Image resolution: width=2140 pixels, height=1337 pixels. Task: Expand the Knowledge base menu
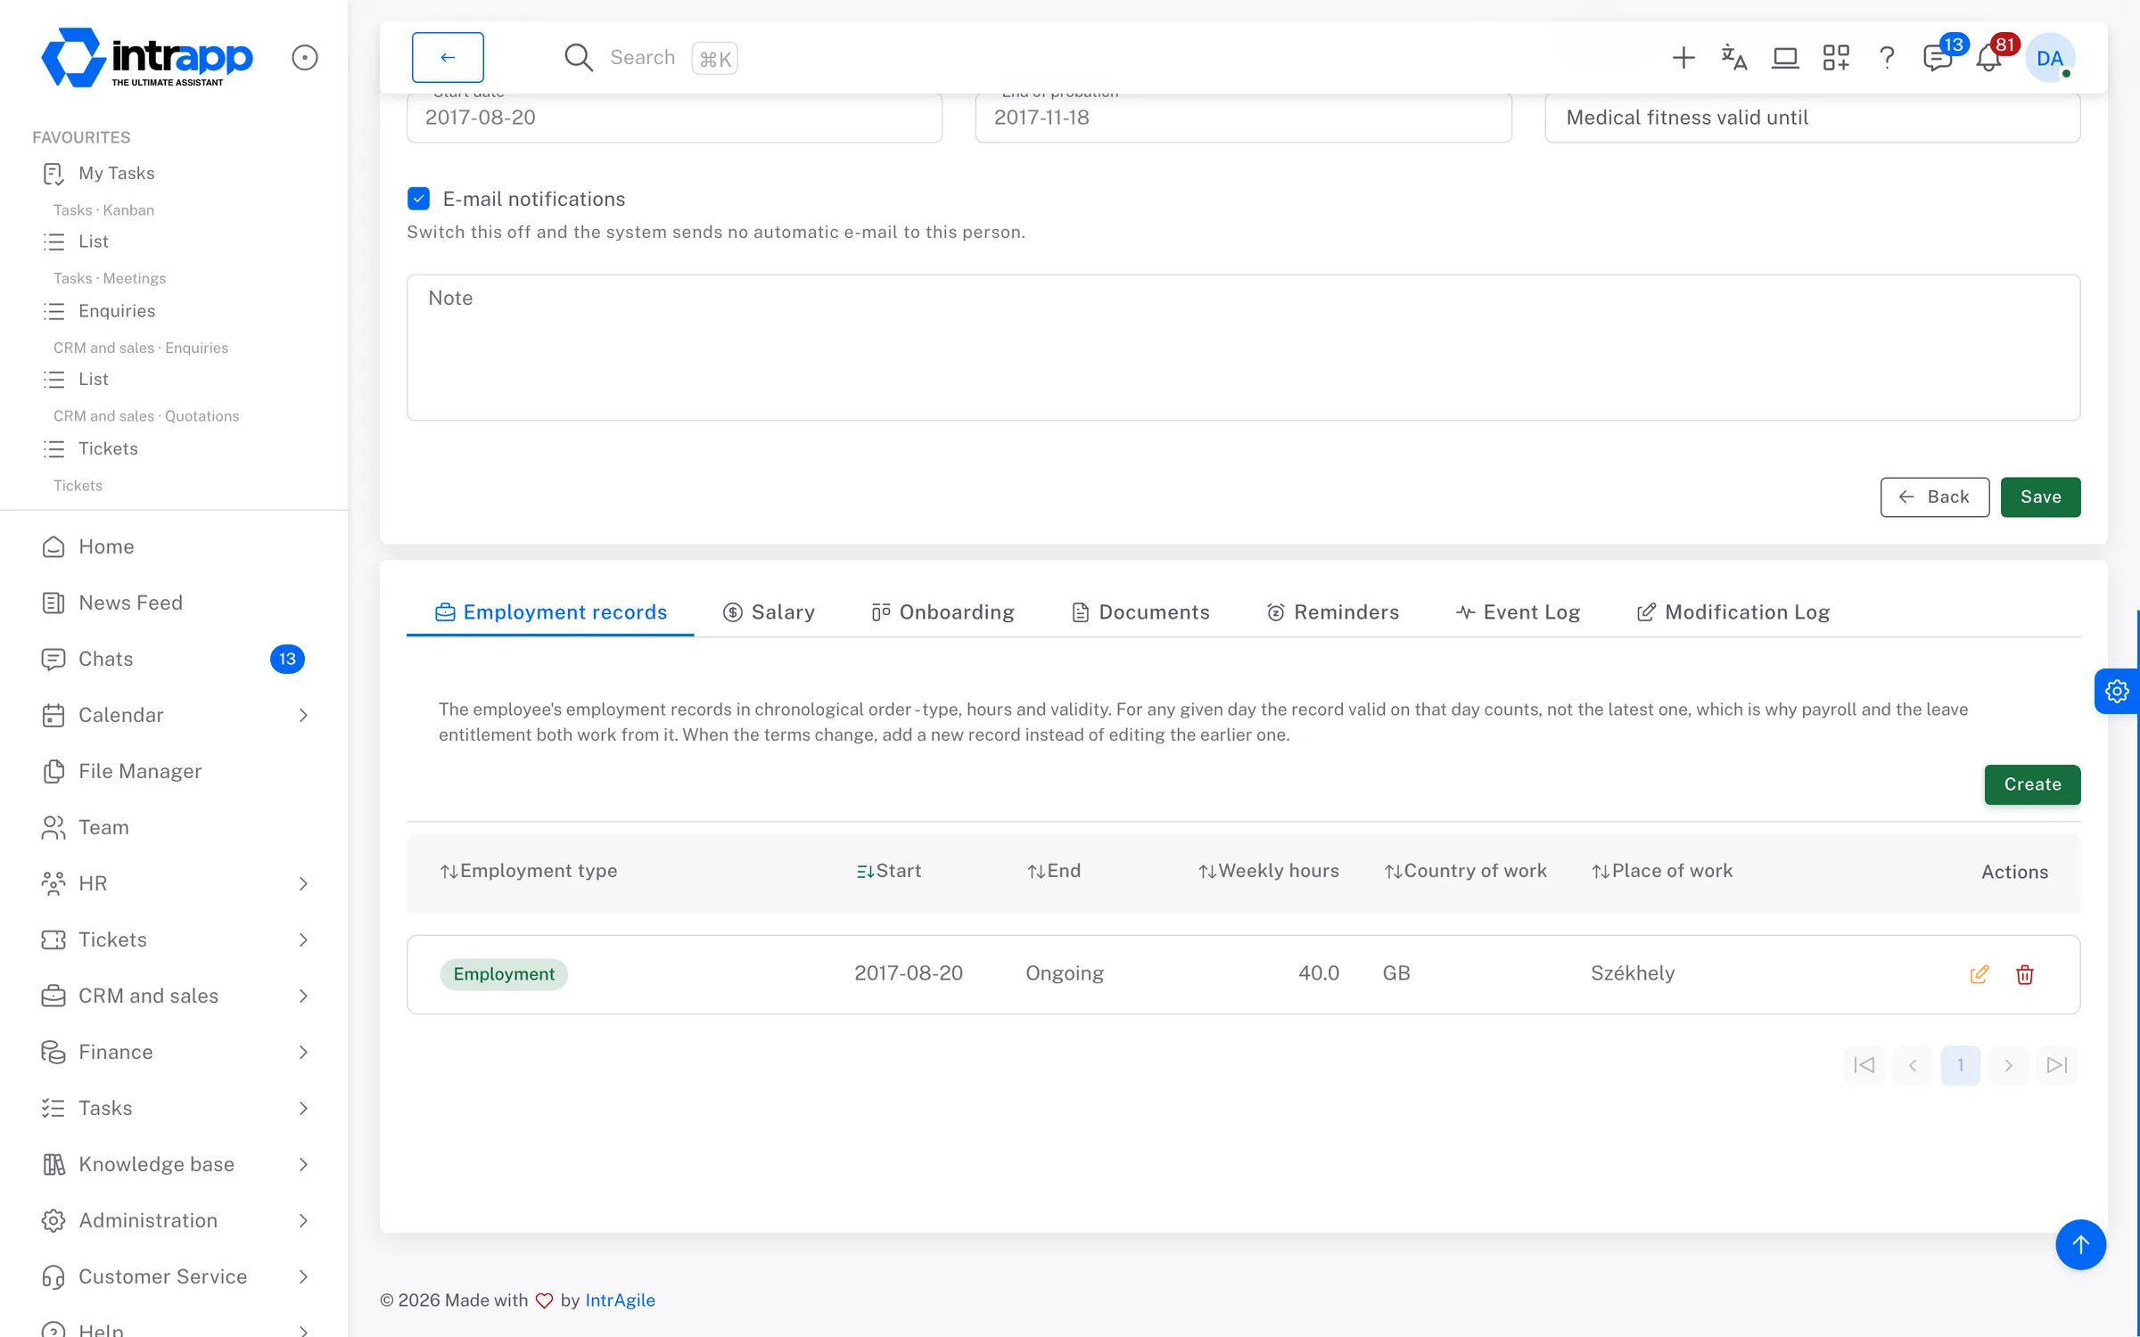(x=174, y=1164)
